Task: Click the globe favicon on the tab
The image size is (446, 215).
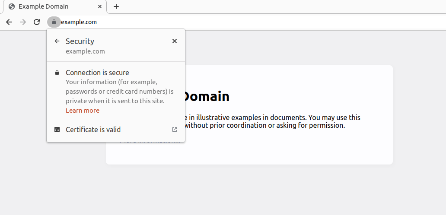Action: point(12,6)
